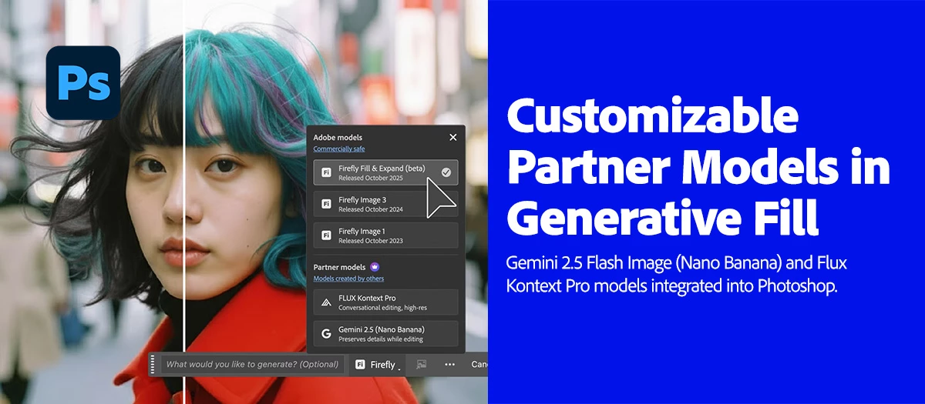Choose the Firefly Image 1 model

(385, 235)
